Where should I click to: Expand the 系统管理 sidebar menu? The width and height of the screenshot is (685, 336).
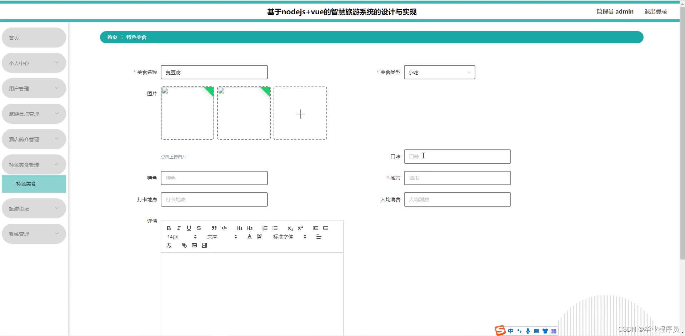click(x=34, y=234)
